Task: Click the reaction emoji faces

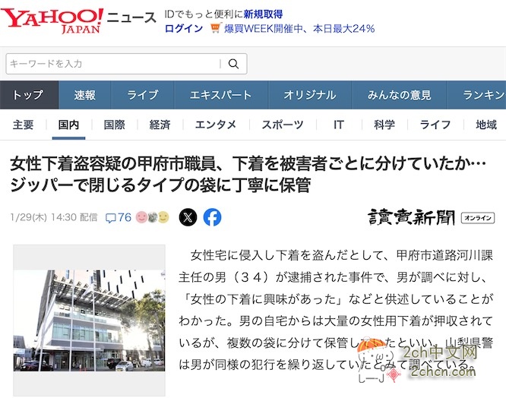Action: tap(152, 217)
